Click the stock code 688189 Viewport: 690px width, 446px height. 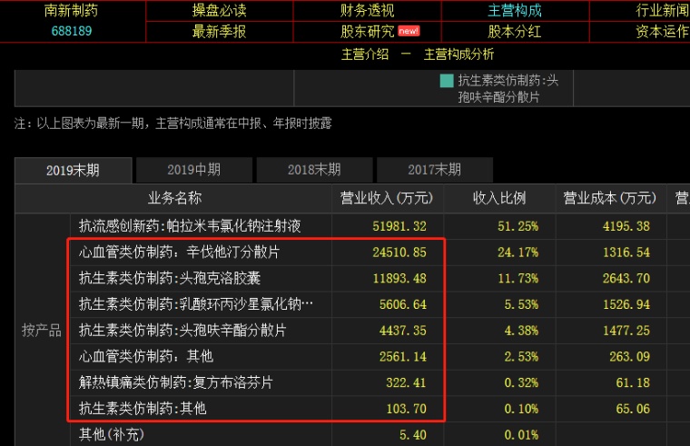pos(71,31)
